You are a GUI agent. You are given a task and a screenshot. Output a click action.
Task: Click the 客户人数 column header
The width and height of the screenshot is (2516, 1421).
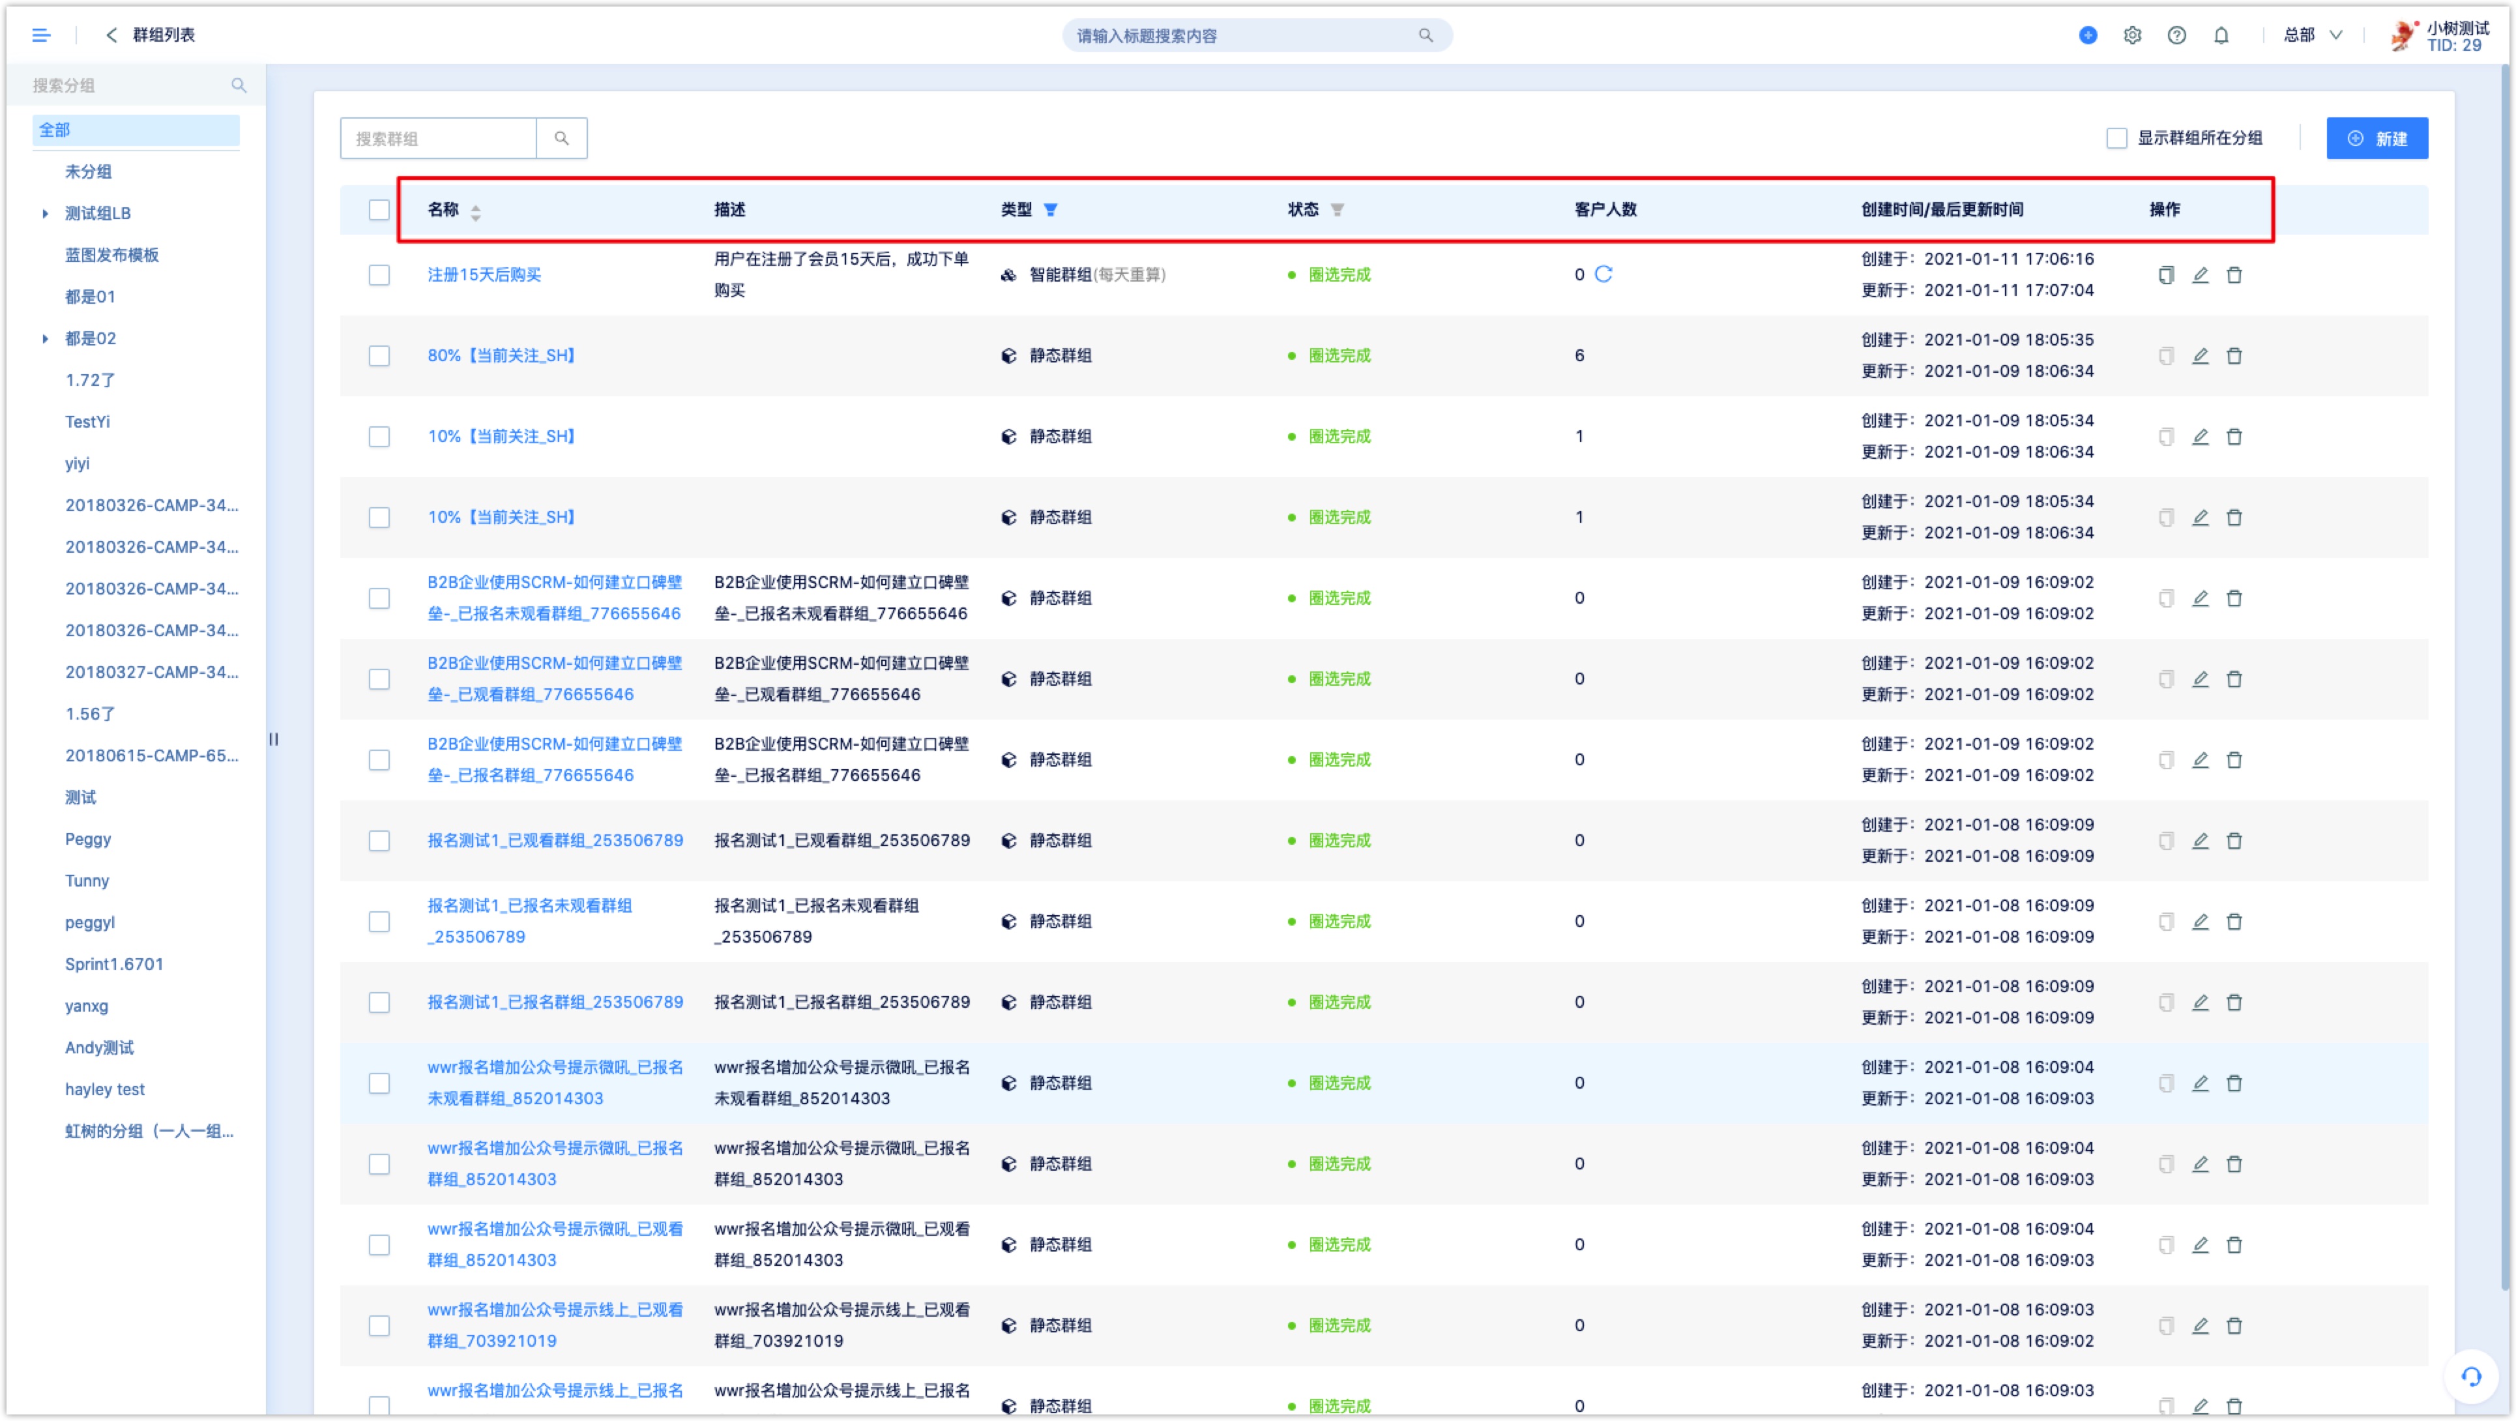point(1605,210)
